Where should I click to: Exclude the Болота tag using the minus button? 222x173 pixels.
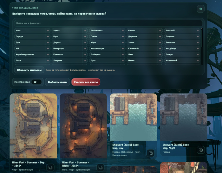tap(160, 30)
